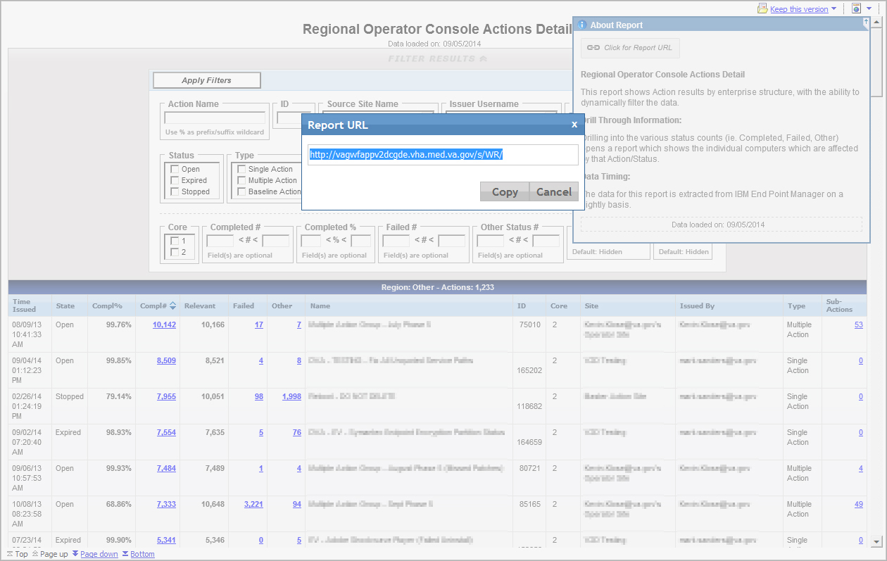Open the 94 other status link

click(x=297, y=504)
